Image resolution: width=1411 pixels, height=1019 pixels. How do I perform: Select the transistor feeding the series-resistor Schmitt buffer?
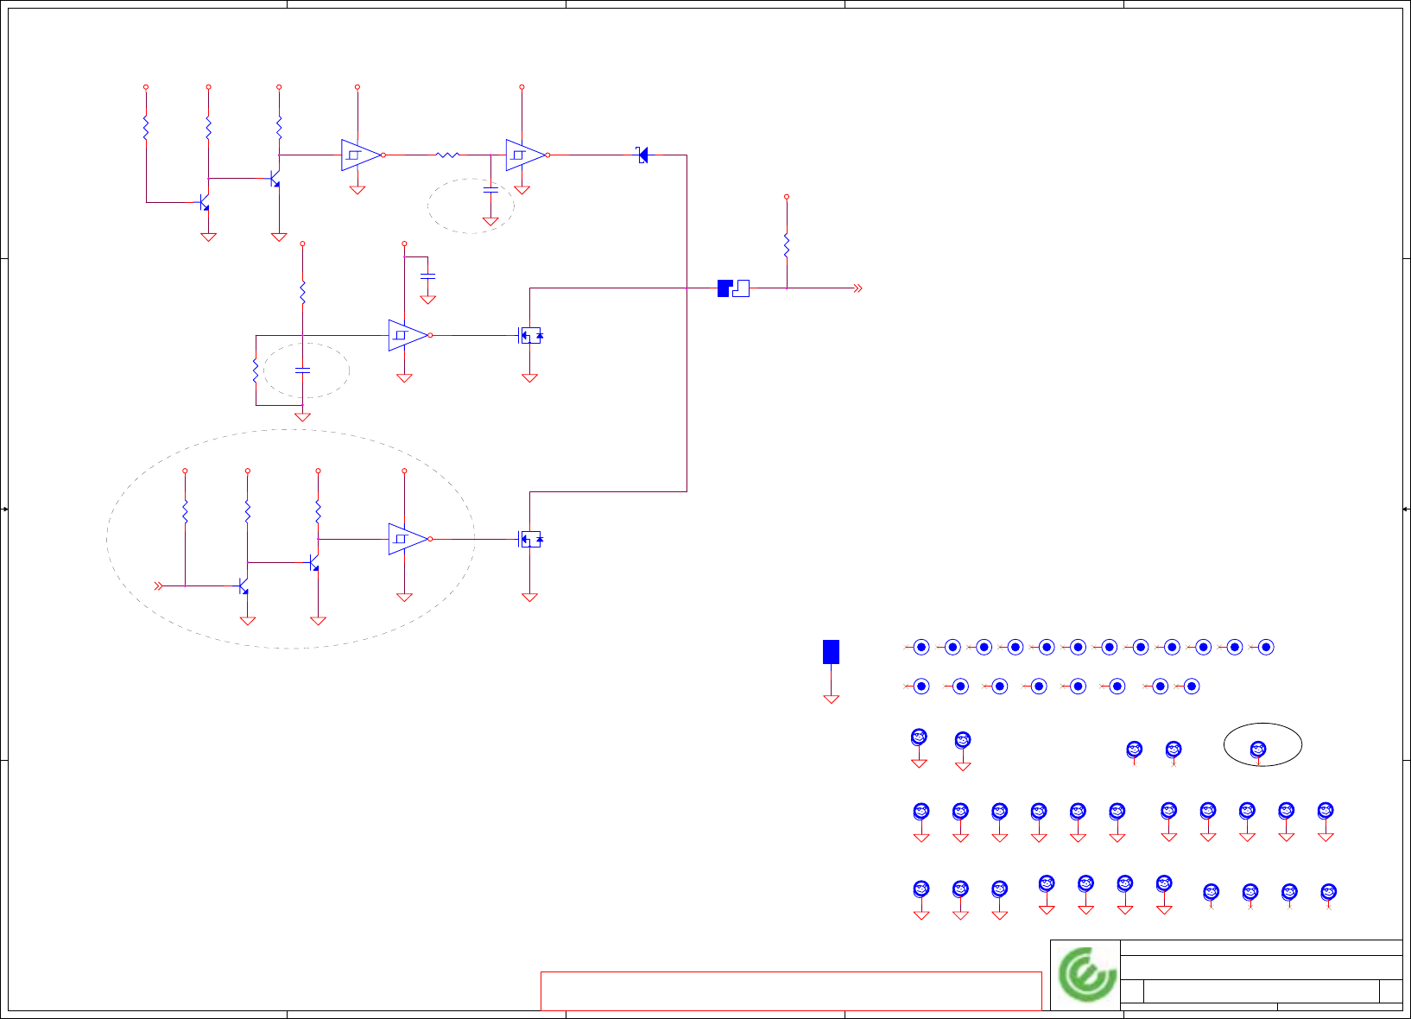(275, 180)
